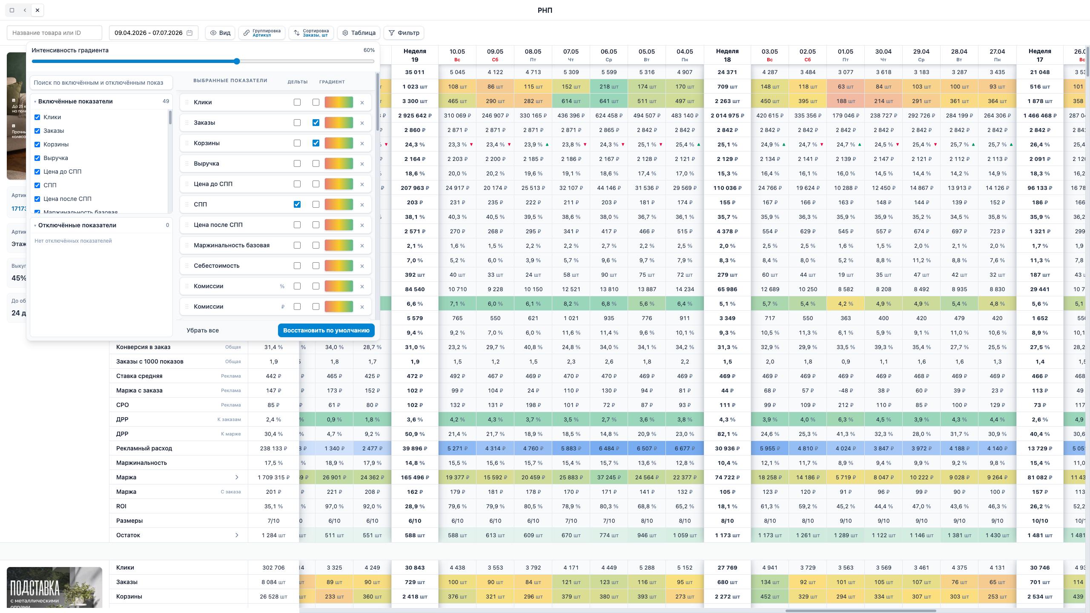Viewport: 1090px width, 613px height.
Task: Disable the gradient checkbox for Заказы
Action: [x=316, y=123]
